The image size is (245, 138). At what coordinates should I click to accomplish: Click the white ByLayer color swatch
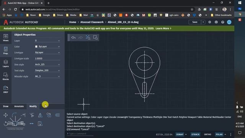tap(36, 47)
